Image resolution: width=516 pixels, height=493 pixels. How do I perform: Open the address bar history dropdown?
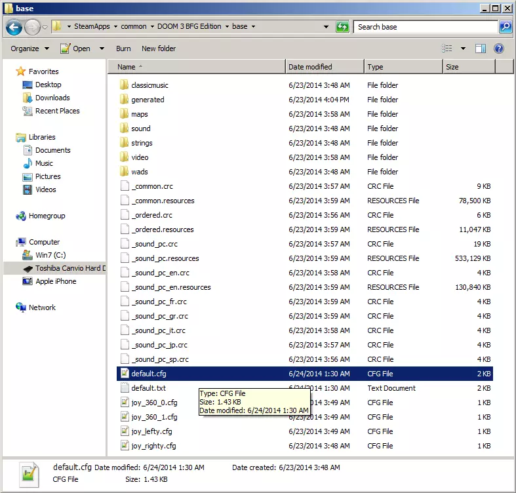[x=326, y=27]
